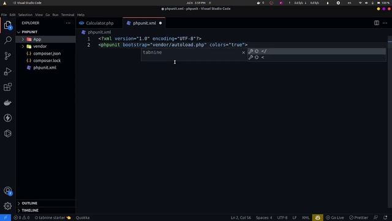Open the Run and Debug view
Screen dimensions: 392x221
click(8, 71)
